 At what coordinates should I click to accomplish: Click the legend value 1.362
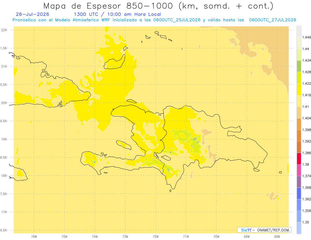click(x=307, y=199)
